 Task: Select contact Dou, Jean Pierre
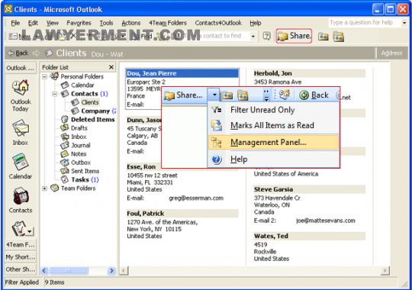[182, 73]
